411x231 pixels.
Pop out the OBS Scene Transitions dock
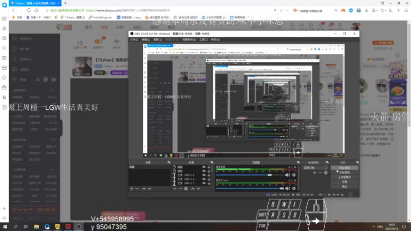pos(327,163)
